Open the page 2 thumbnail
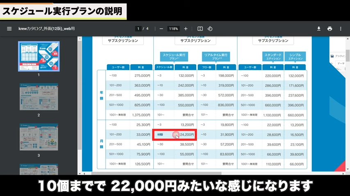Screen dimensions: 350x196 39,97
